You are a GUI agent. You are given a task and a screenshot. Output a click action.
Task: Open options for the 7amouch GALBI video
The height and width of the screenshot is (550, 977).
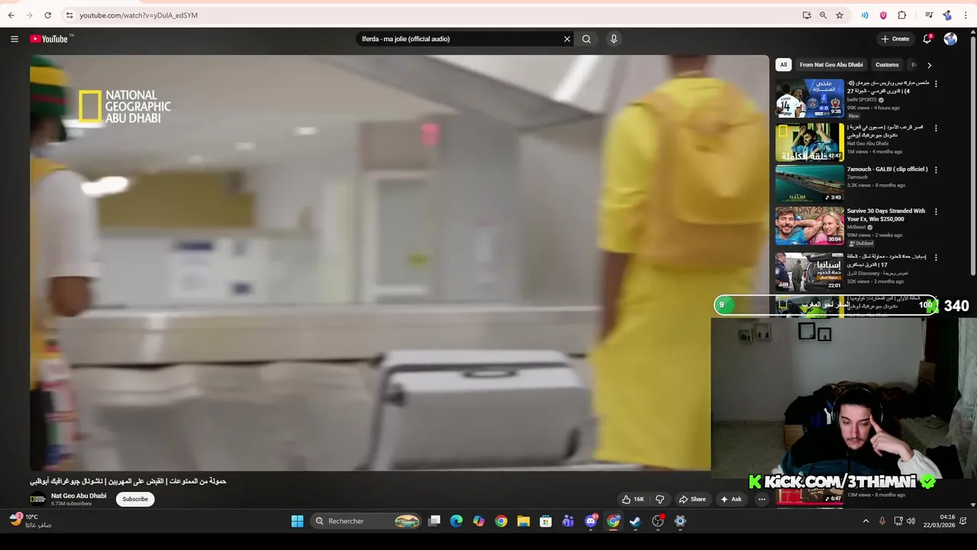click(x=936, y=170)
